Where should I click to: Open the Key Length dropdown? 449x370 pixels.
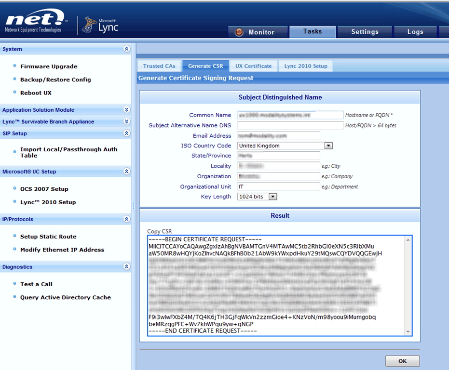[273, 196]
